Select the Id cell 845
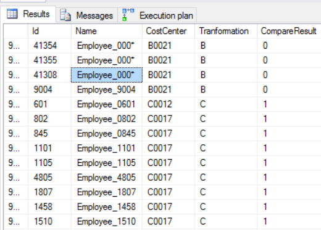Viewport: 321px width, 230px height. click(x=49, y=133)
